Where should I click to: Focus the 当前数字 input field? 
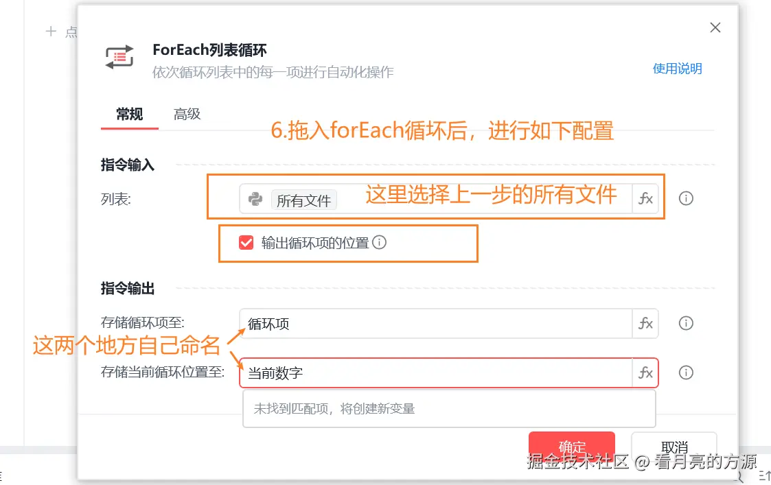pos(436,373)
